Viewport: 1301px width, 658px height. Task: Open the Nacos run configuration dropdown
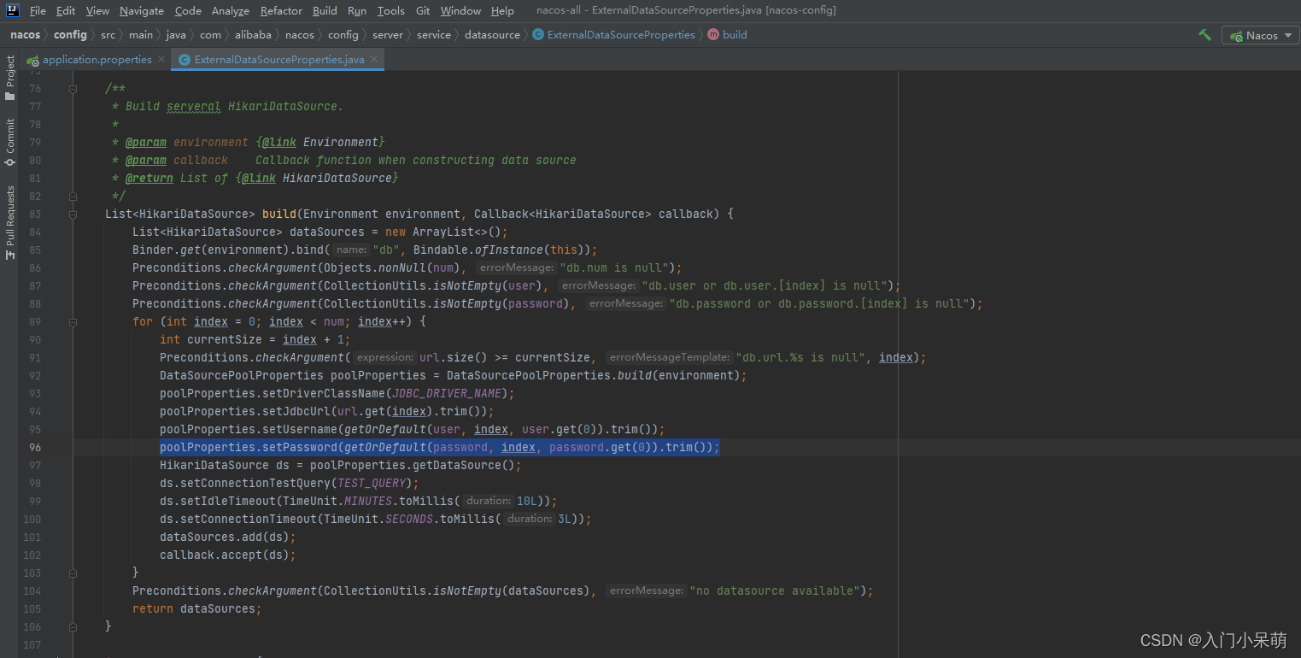tap(1260, 35)
